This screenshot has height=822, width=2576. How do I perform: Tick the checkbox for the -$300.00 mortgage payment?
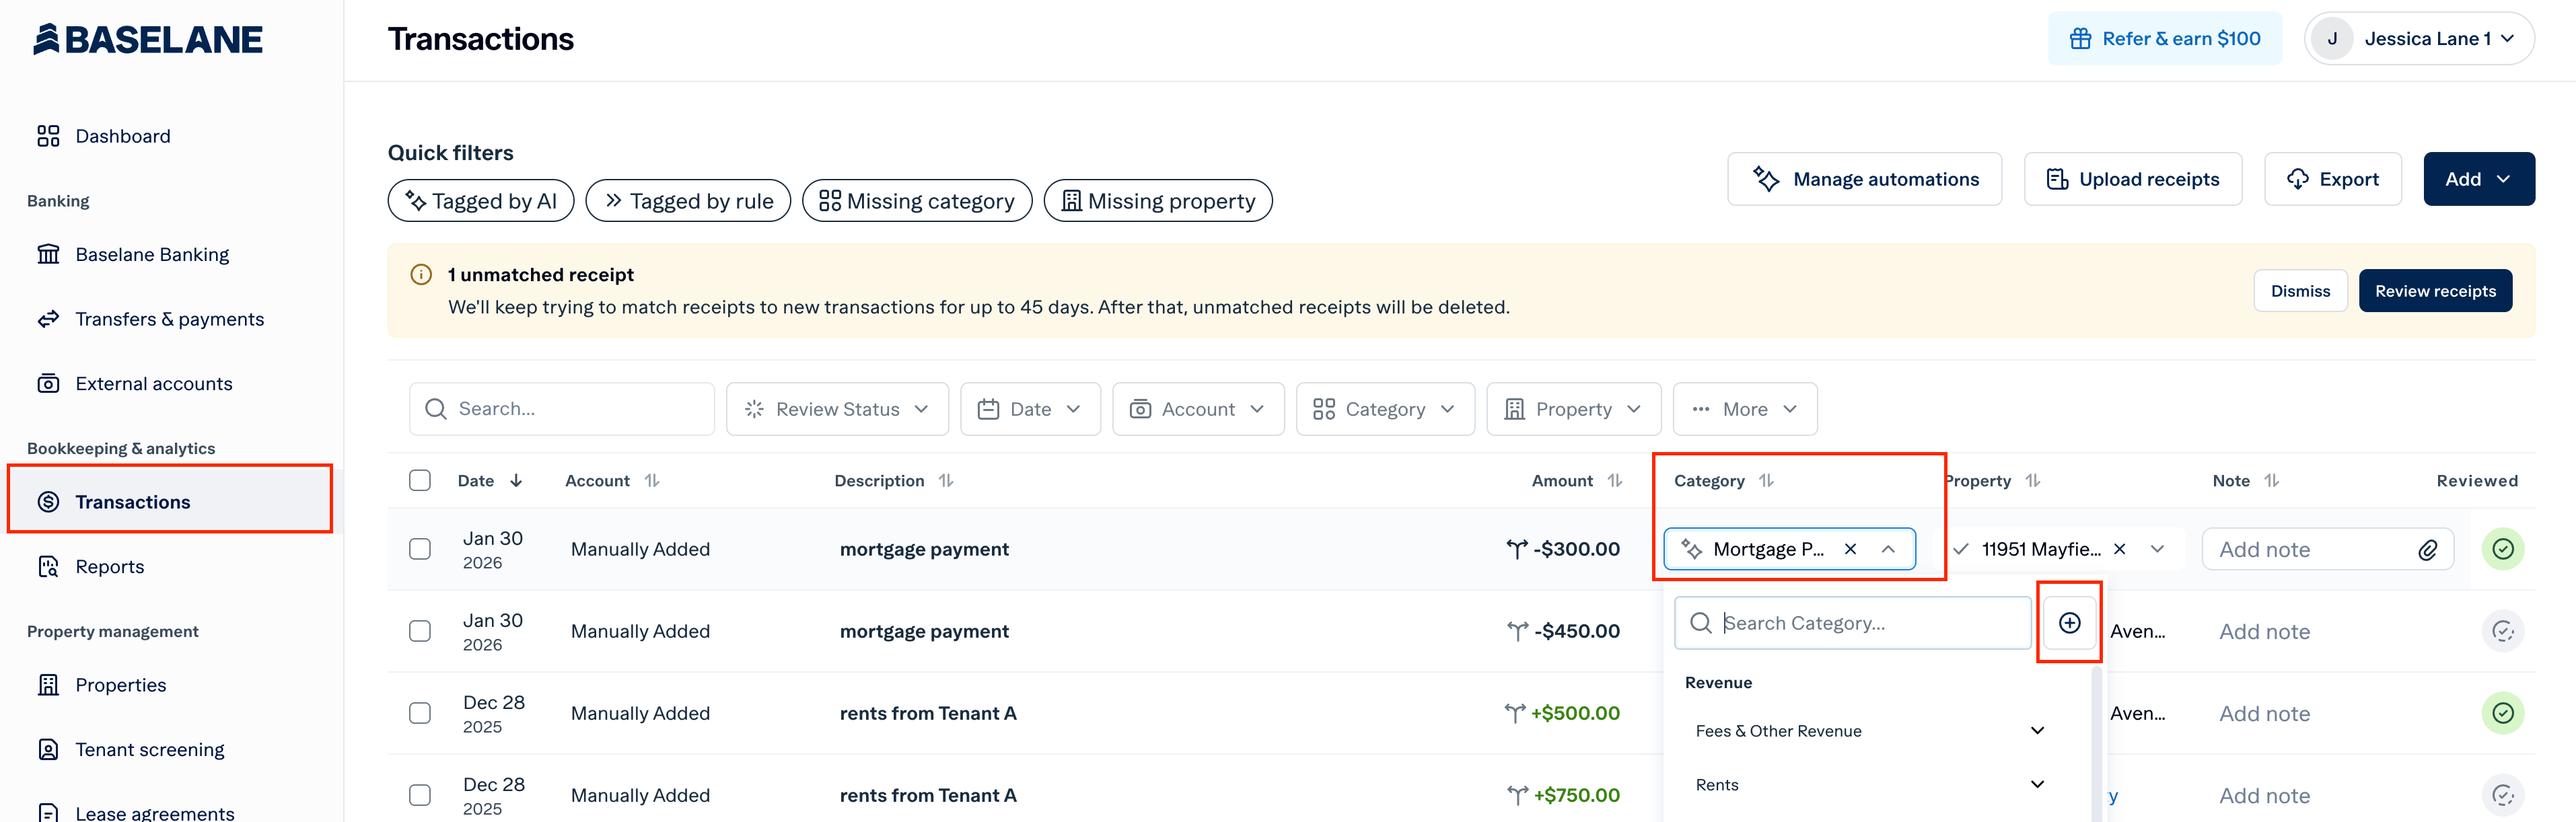point(420,549)
